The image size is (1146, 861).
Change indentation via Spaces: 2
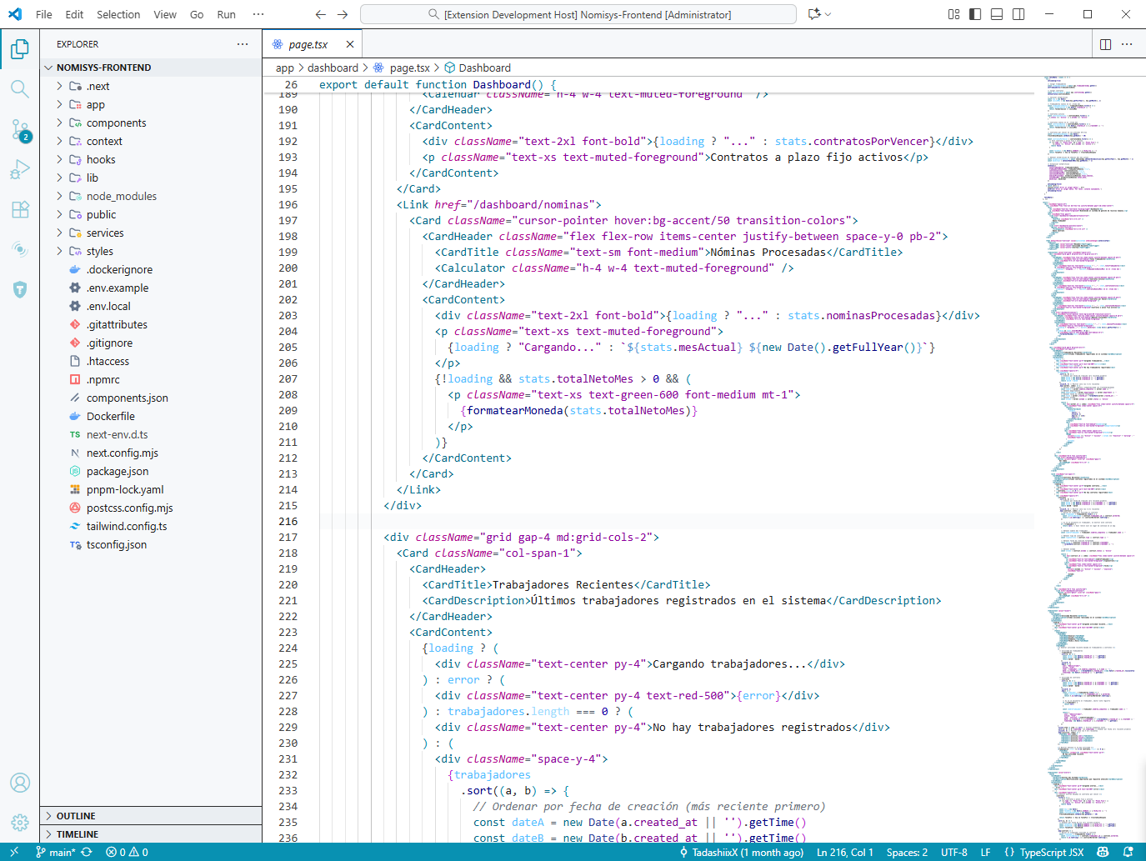pos(907,852)
